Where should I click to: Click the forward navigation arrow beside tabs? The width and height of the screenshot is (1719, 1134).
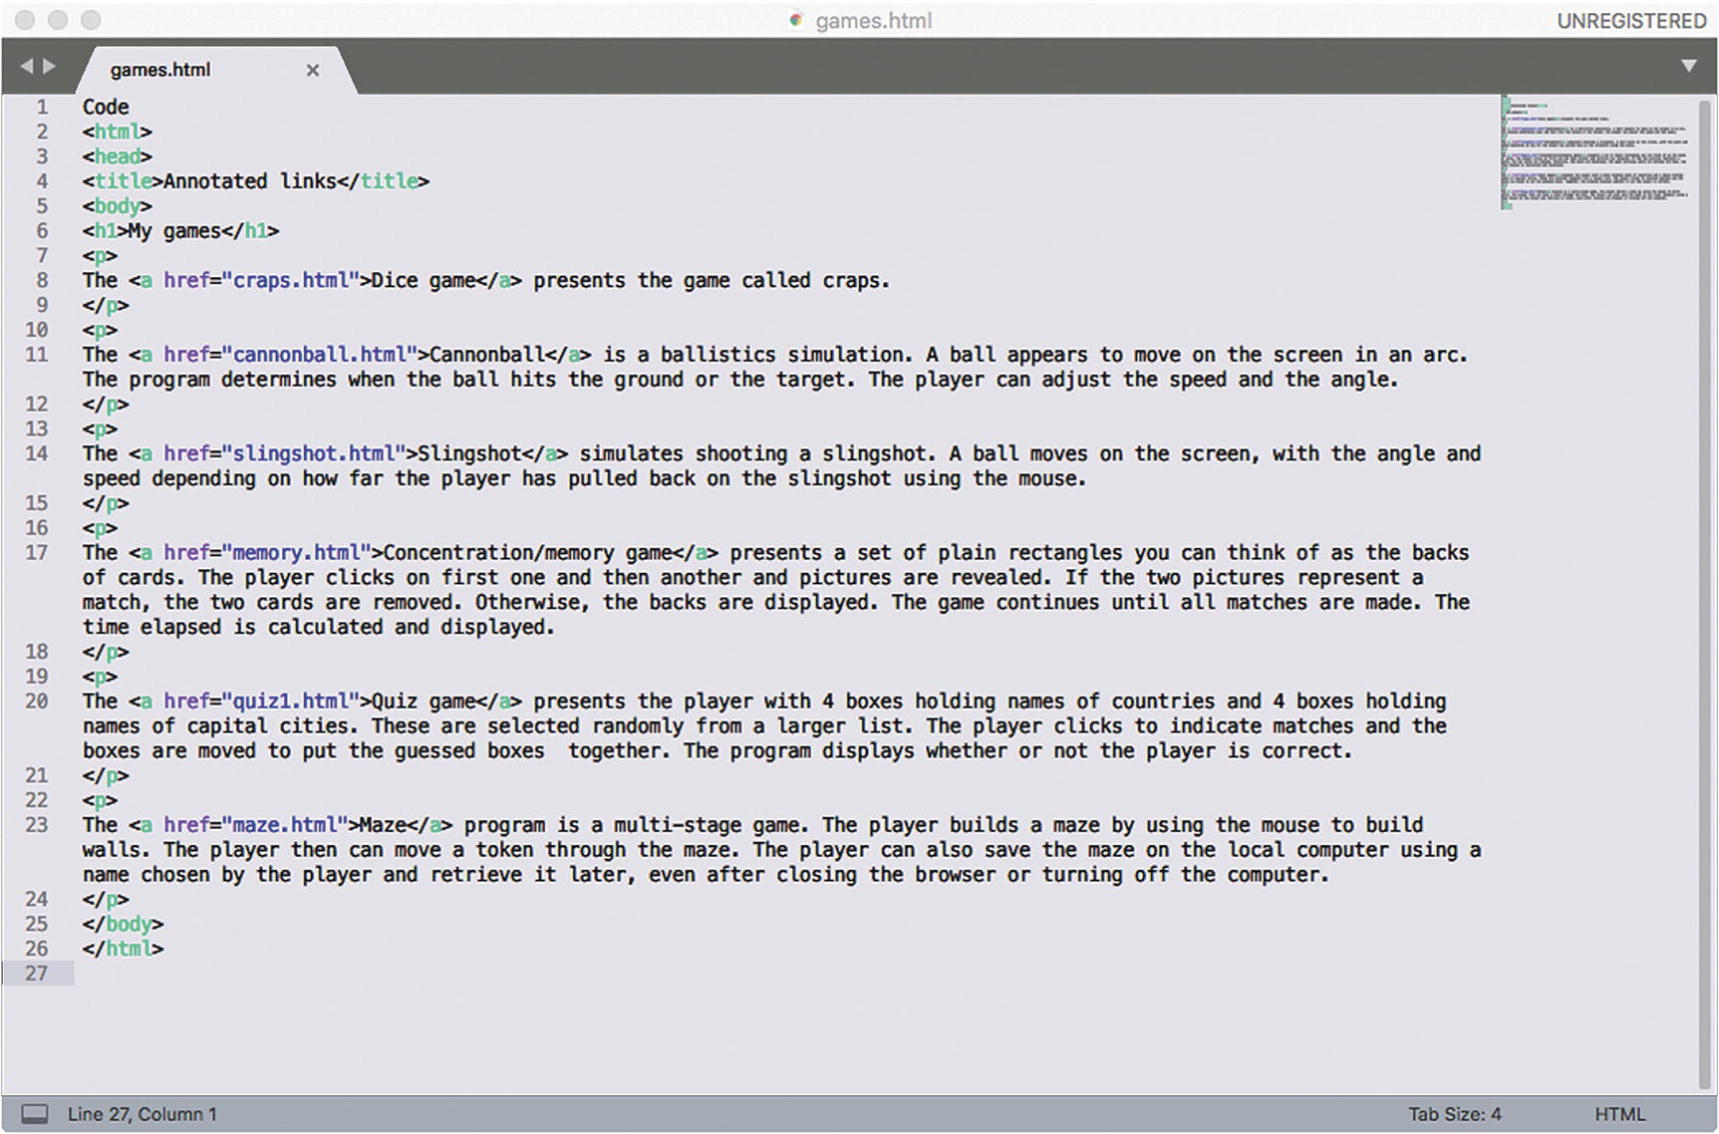pyautogui.click(x=49, y=66)
